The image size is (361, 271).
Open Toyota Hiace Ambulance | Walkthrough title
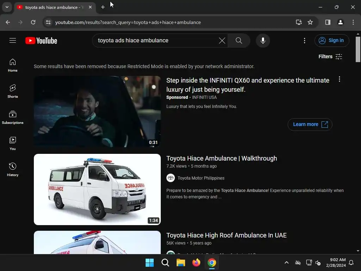click(221, 158)
